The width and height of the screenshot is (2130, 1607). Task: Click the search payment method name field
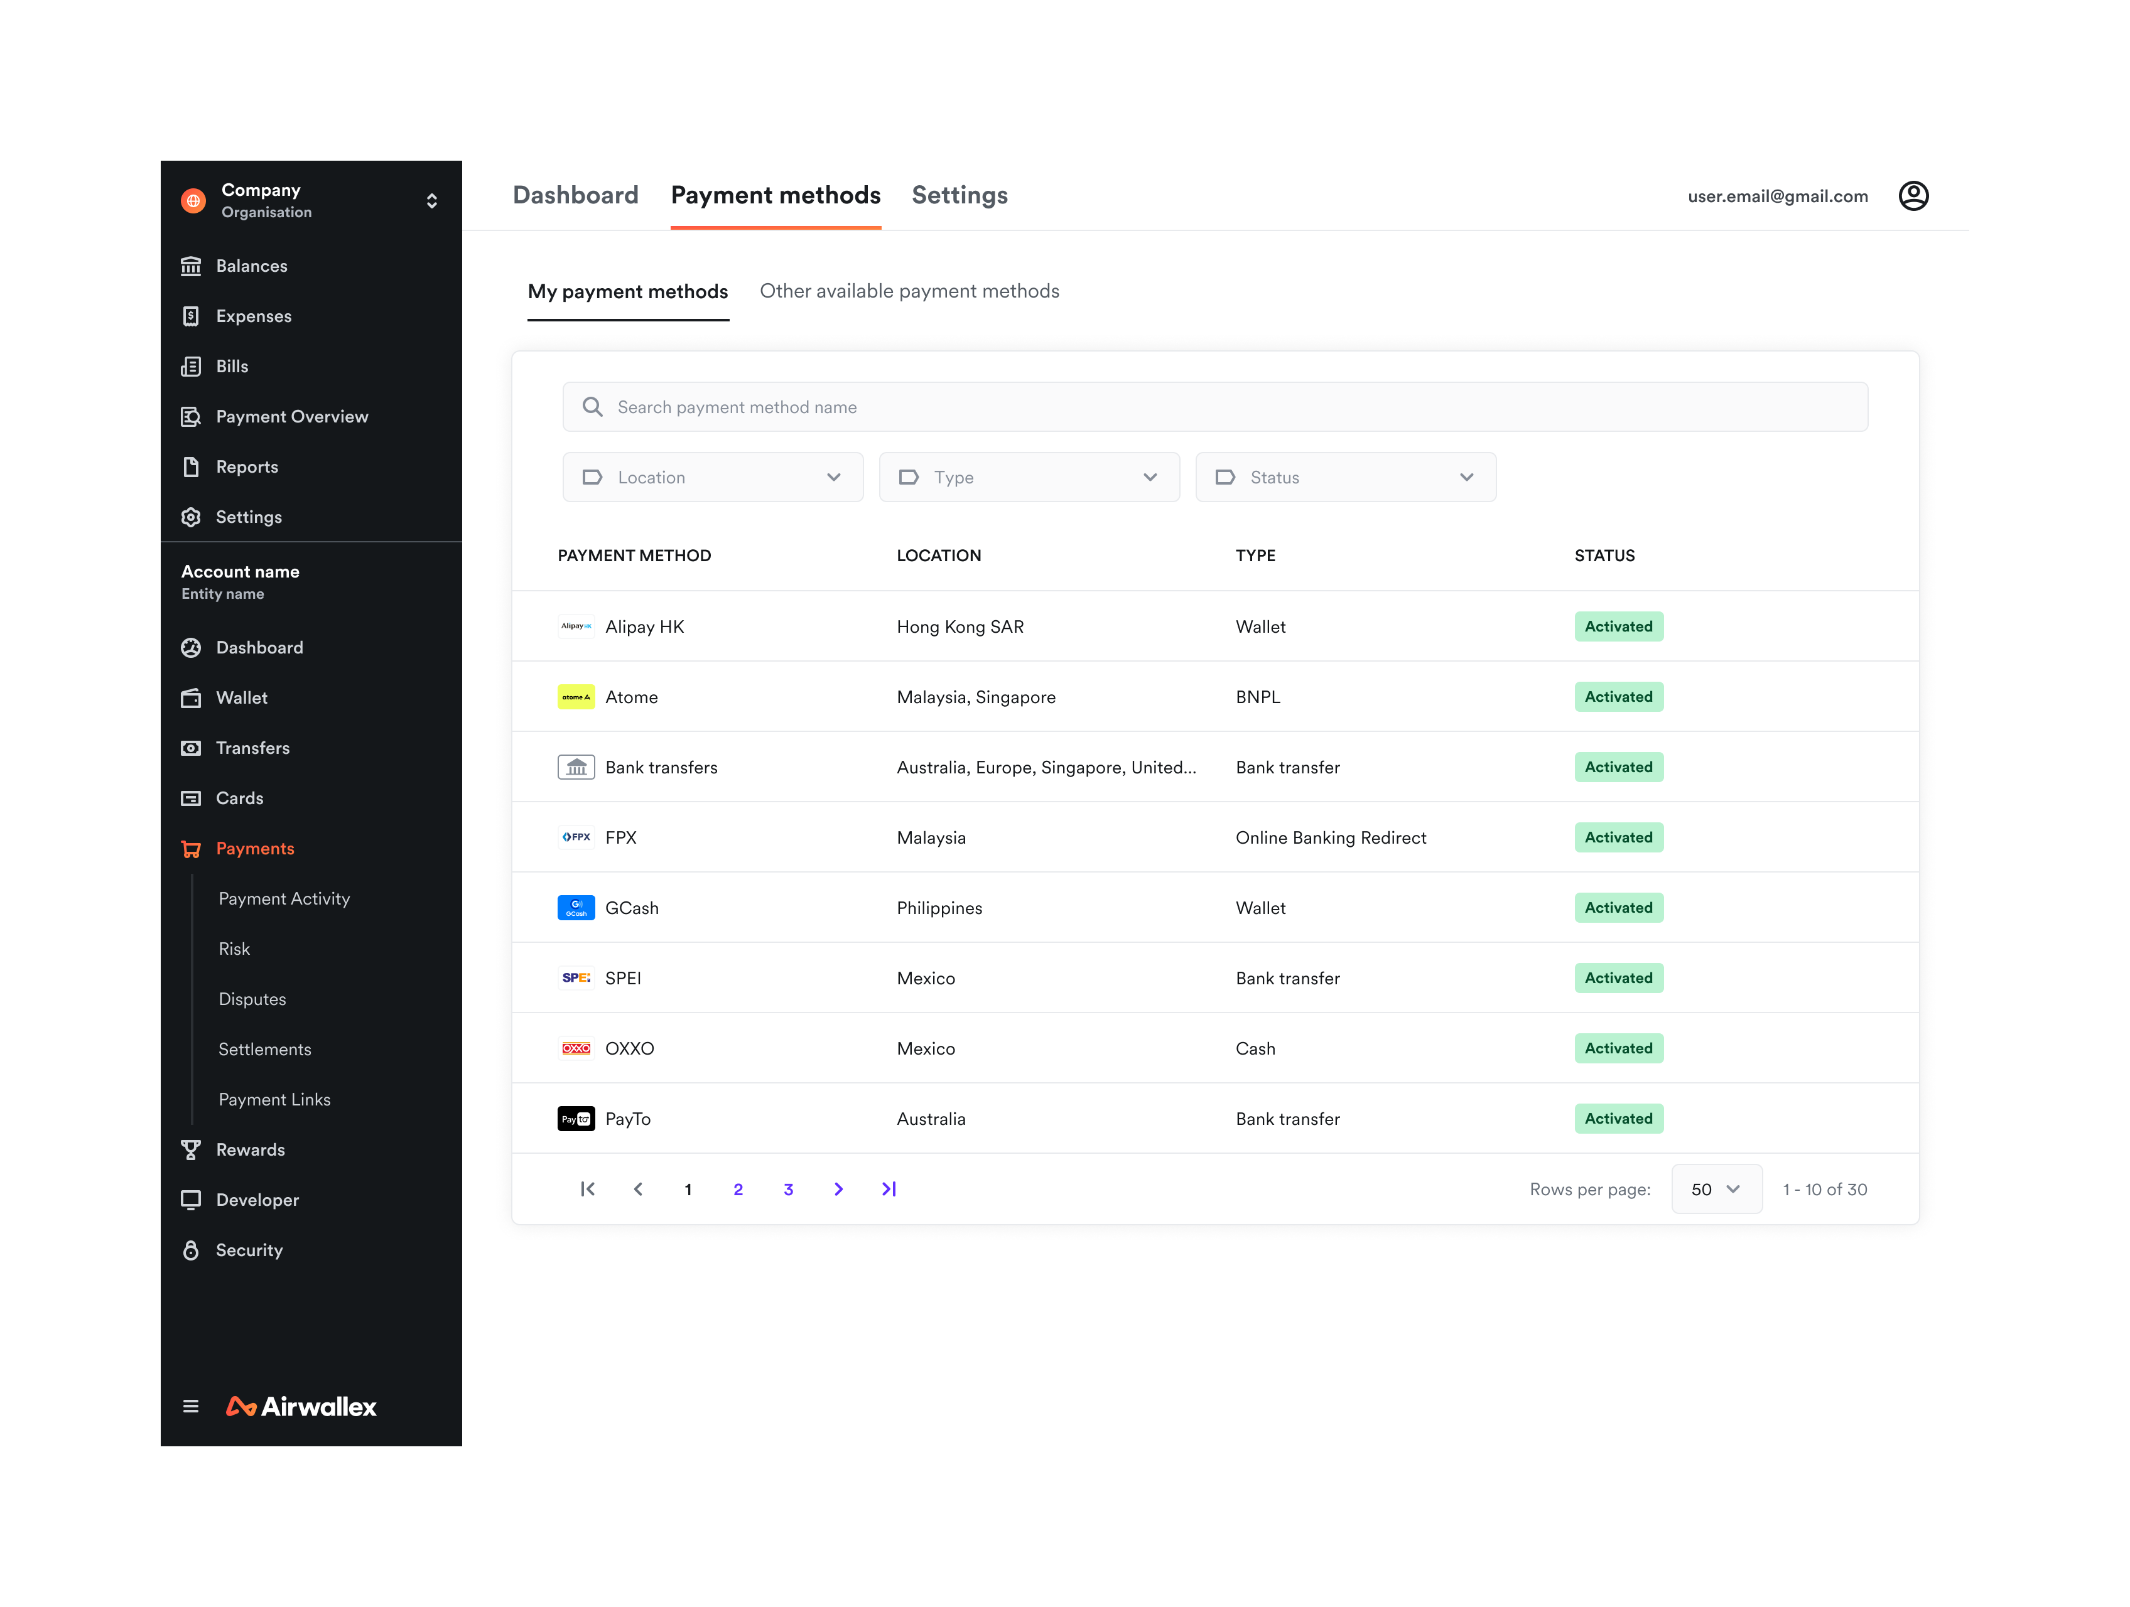(1214, 407)
